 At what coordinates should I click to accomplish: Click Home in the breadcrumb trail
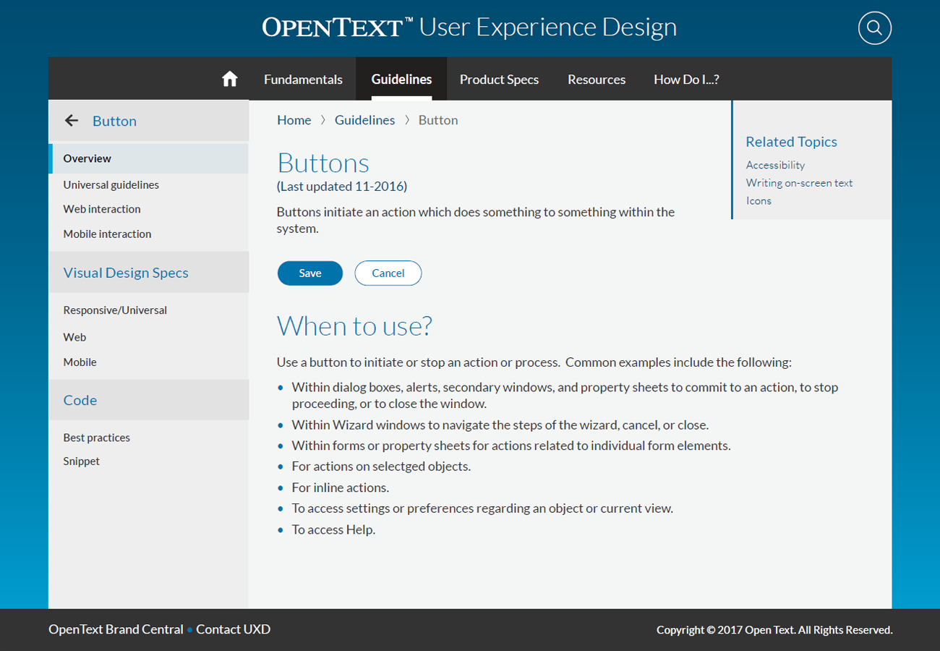click(294, 120)
